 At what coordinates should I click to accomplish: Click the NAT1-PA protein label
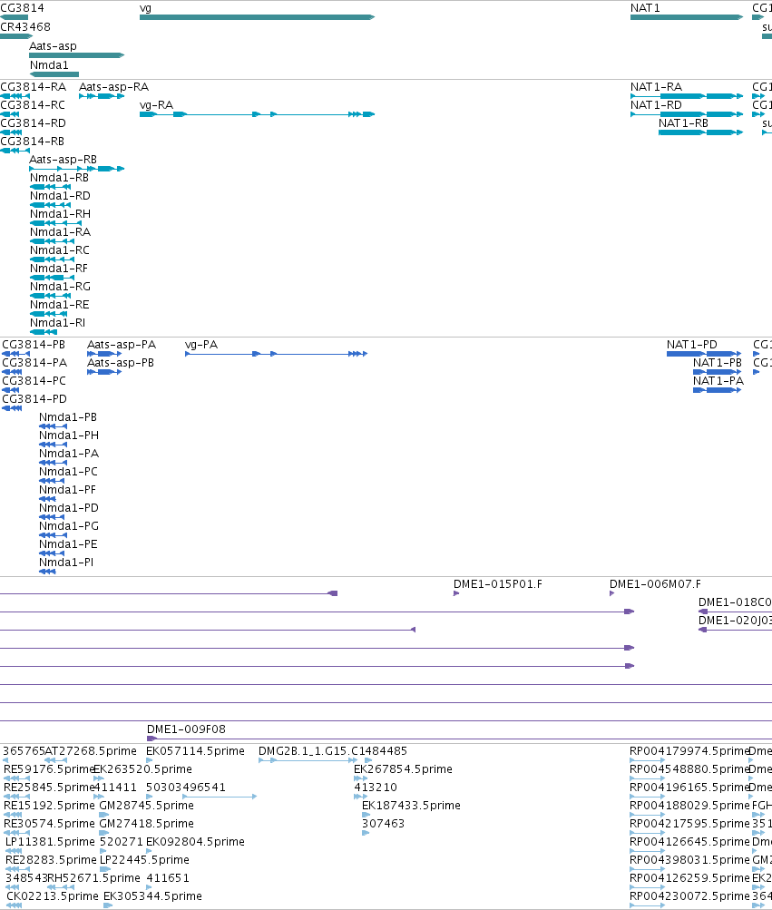coord(718,381)
